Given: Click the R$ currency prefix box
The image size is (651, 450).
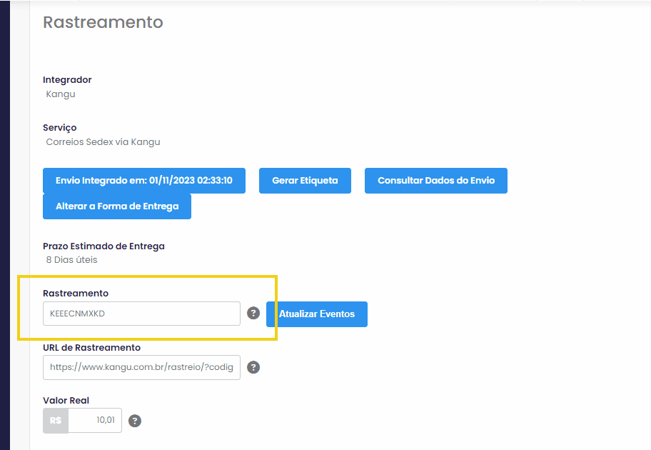Looking at the screenshot, I should [x=56, y=421].
